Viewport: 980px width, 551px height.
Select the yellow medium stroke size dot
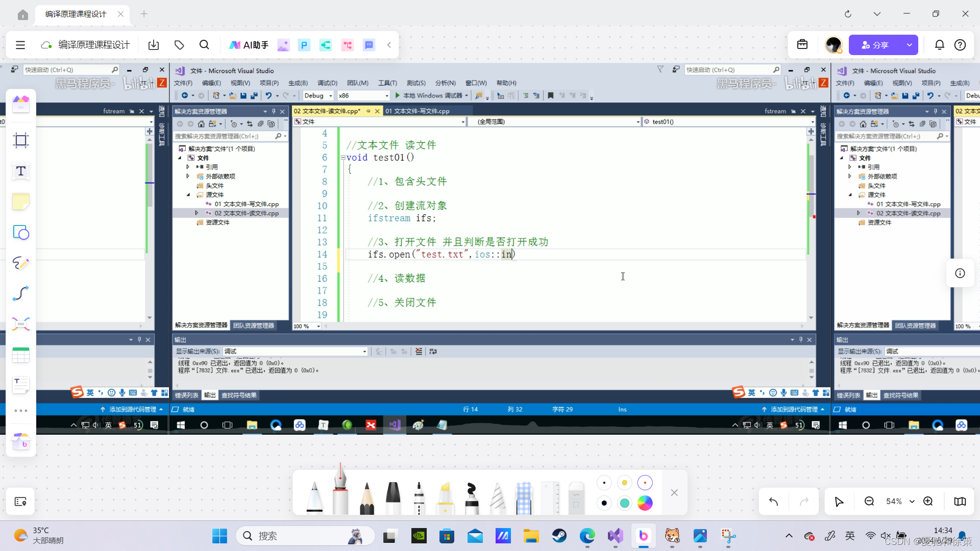click(624, 483)
